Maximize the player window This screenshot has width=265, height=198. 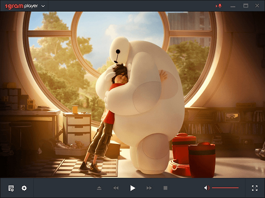[x=246, y=6]
